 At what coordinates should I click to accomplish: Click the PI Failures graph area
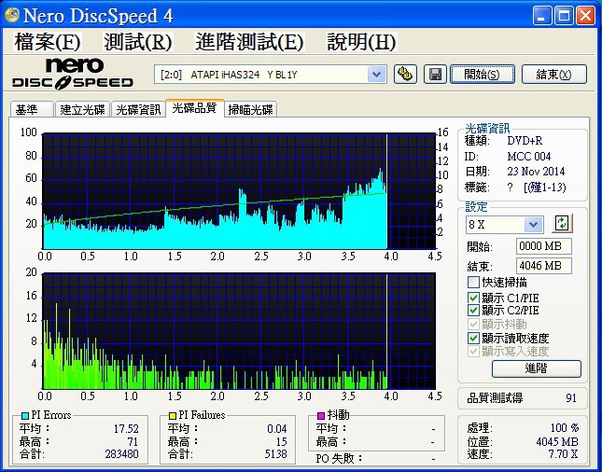(239, 331)
